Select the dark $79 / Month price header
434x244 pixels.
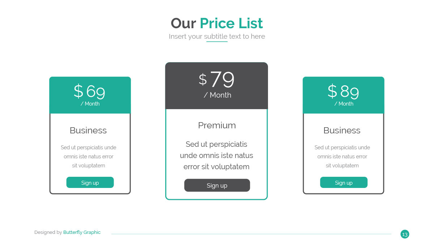point(217,86)
